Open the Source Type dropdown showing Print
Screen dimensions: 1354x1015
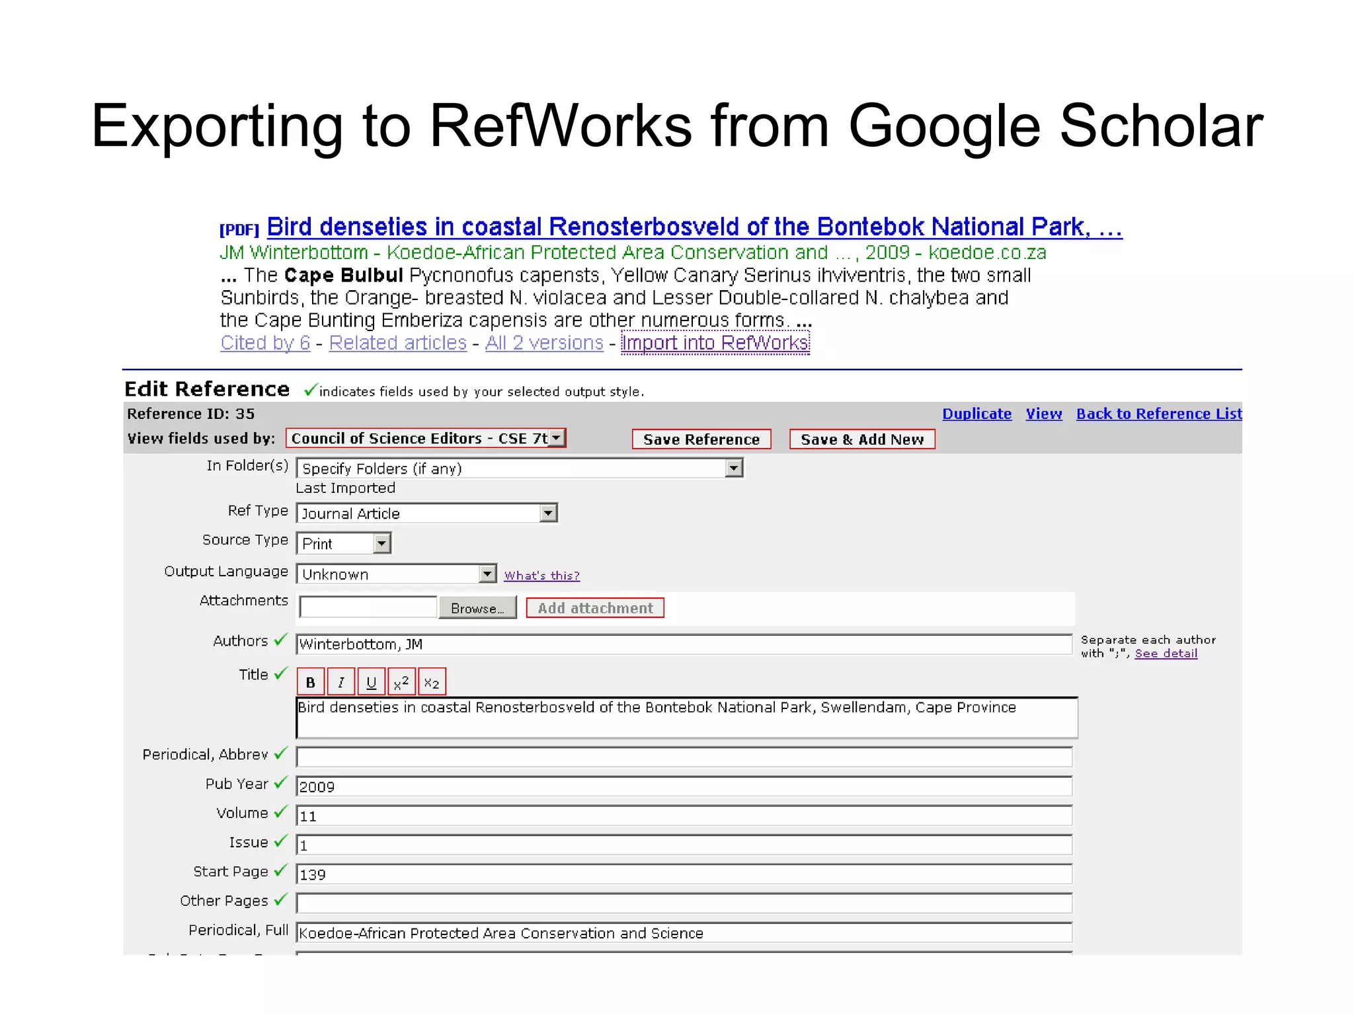coord(344,543)
